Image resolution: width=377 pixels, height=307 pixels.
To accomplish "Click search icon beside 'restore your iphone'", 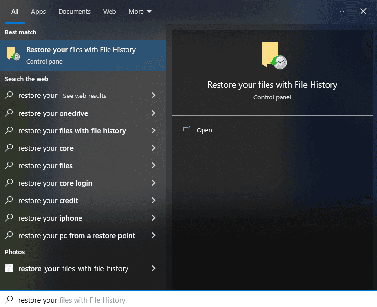I will coord(9,218).
